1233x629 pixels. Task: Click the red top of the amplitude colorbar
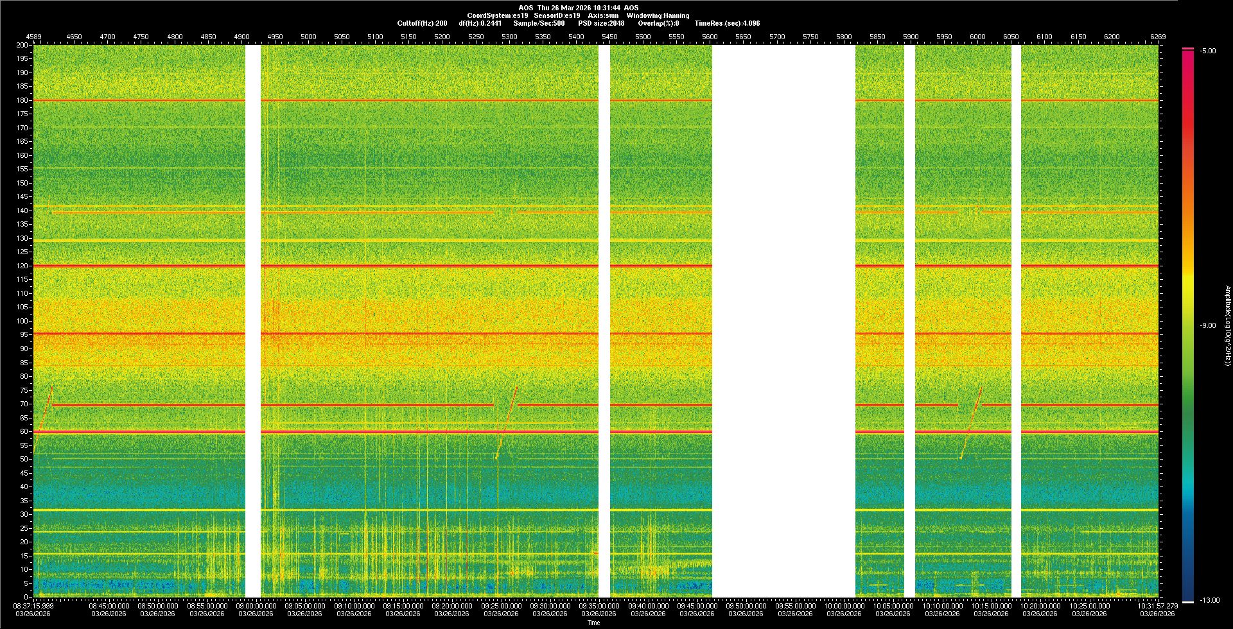[x=1188, y=58]
